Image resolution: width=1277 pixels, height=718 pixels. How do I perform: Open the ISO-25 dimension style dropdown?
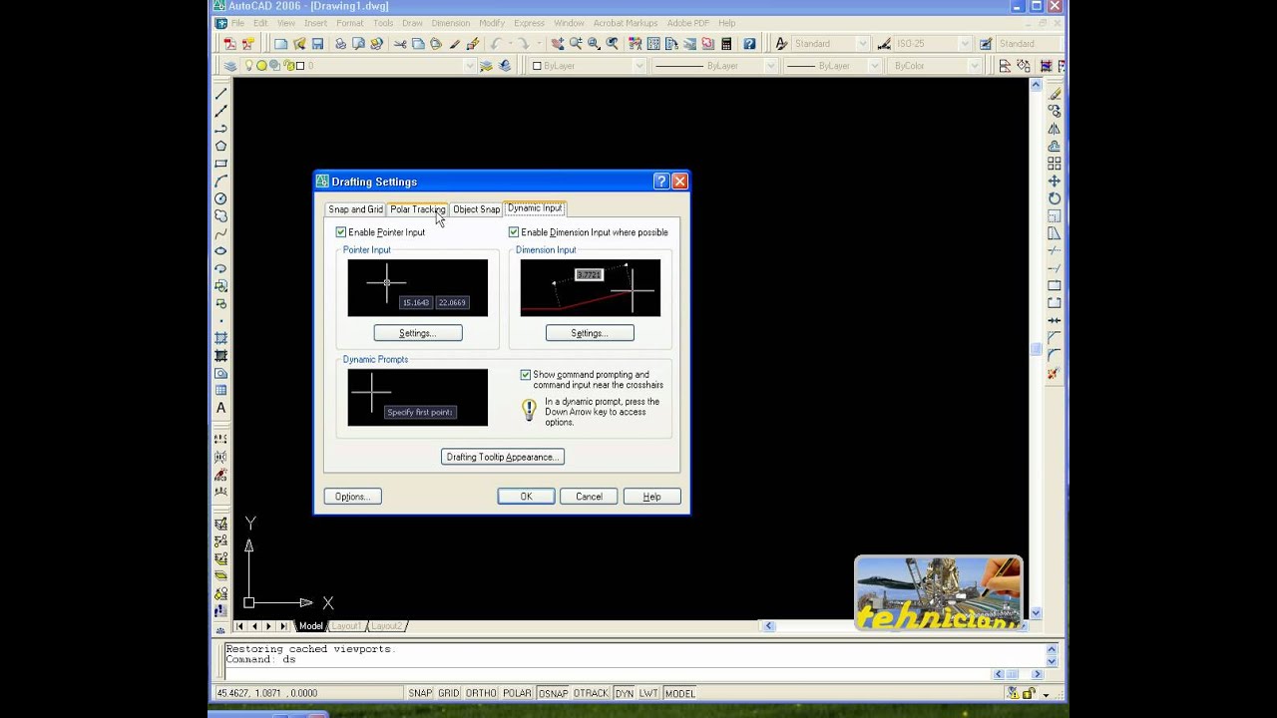point(932,44)
